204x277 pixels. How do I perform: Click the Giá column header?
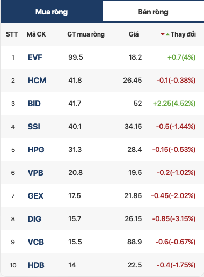coord(134,34)
